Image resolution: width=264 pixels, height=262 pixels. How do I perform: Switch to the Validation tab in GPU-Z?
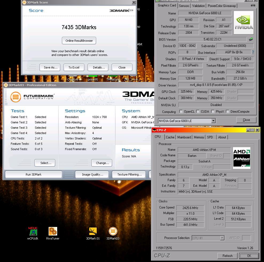pos(199,6)
